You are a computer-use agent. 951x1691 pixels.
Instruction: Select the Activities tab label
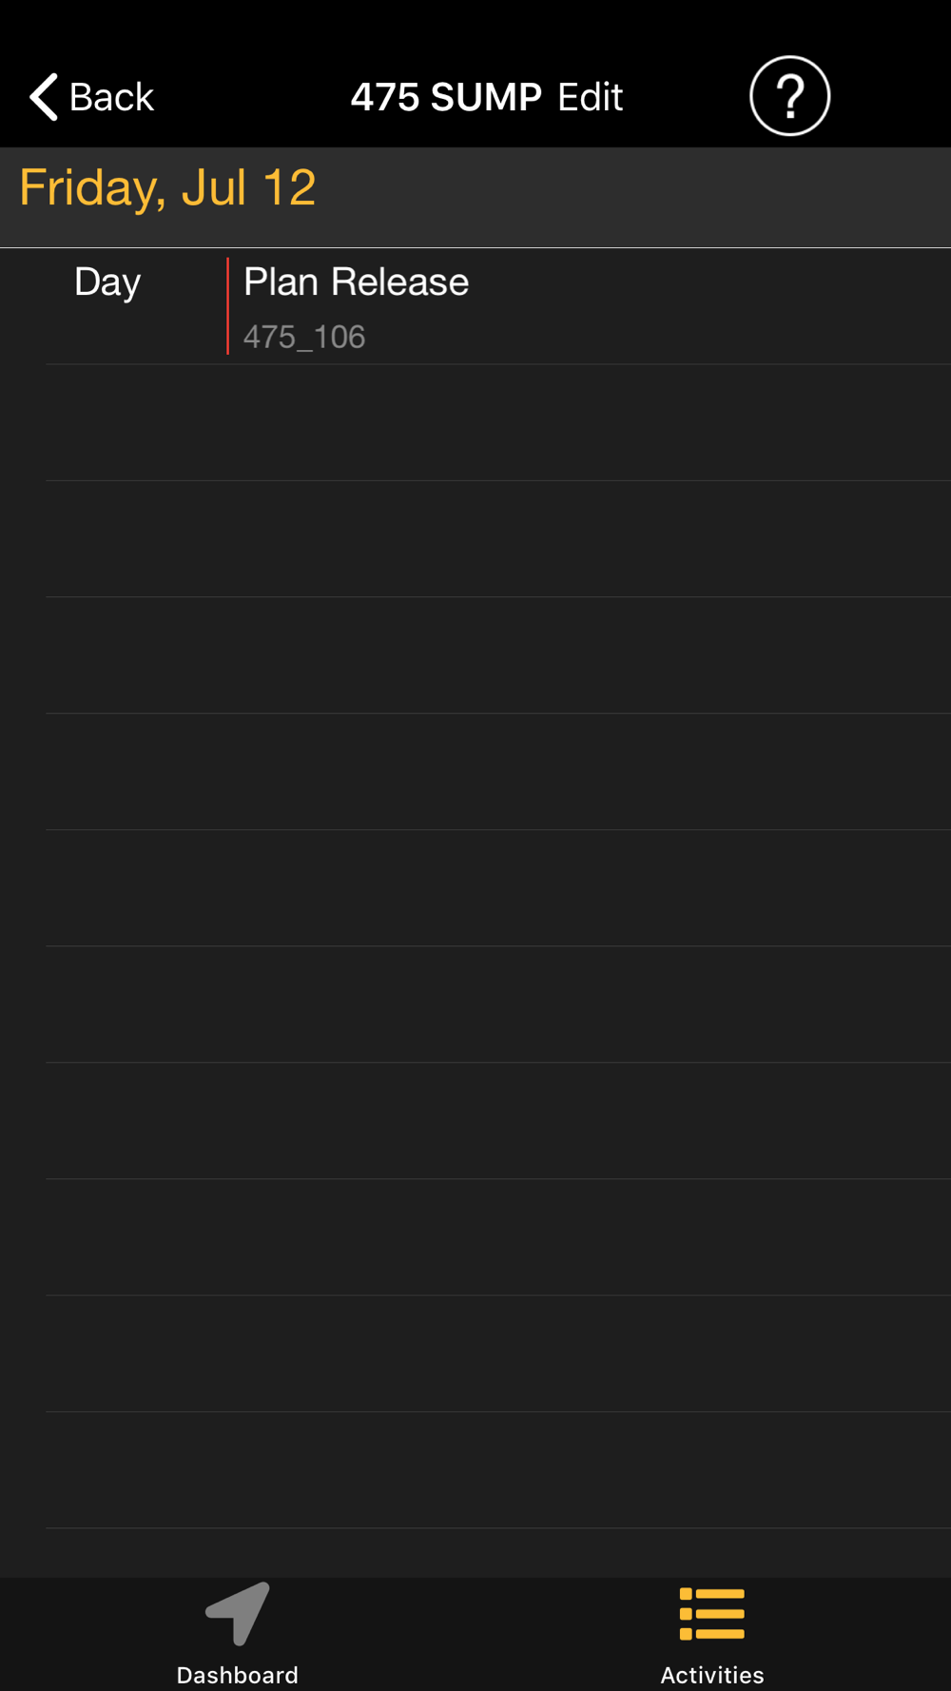pyautogui.click(x=712, y=1675)
